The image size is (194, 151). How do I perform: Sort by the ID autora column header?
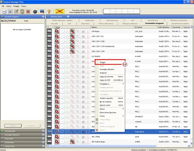point(146,27)
